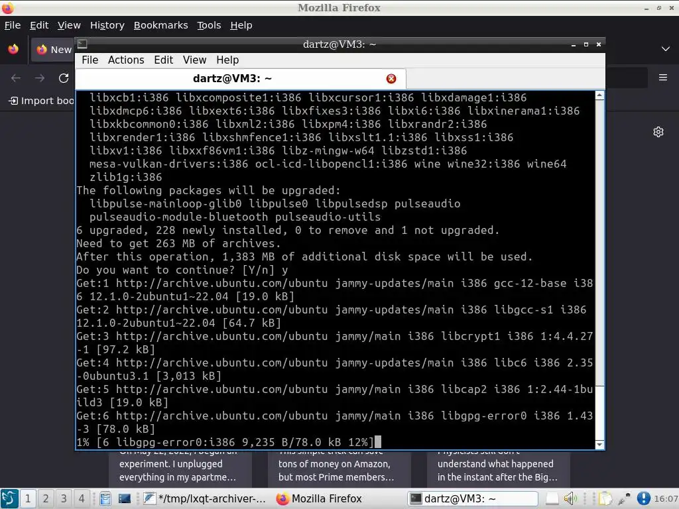
Task: Open Physicists Big Bang story card
Action: point(498,469)
